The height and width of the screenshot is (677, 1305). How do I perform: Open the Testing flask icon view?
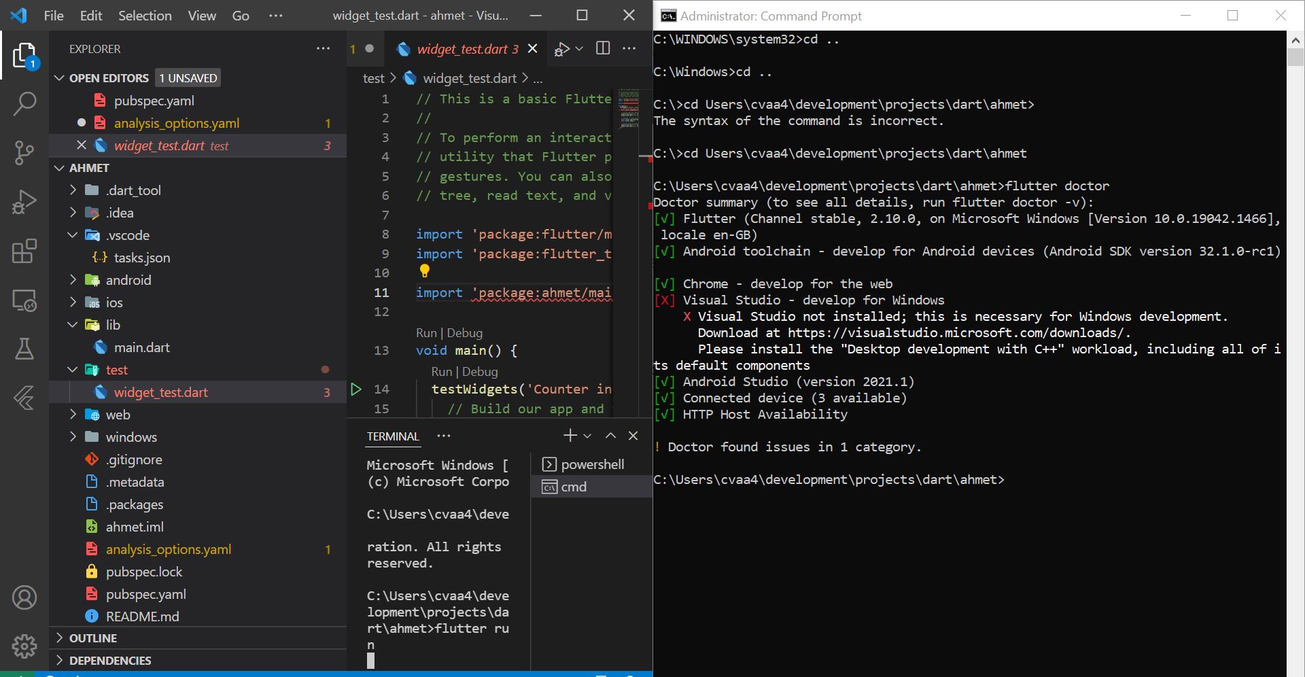tap(24, 349)
